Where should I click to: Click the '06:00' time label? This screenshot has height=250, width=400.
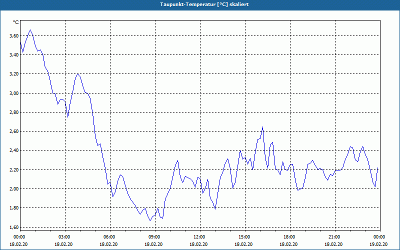tap(109, 237)
